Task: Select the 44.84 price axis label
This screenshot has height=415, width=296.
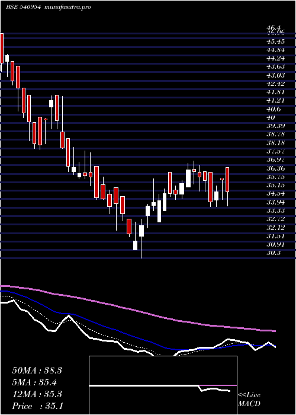Action: point(276,50)
